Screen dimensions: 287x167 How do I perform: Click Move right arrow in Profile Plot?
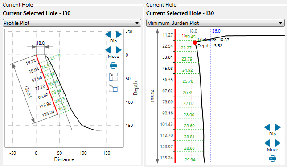coord(119,50)
